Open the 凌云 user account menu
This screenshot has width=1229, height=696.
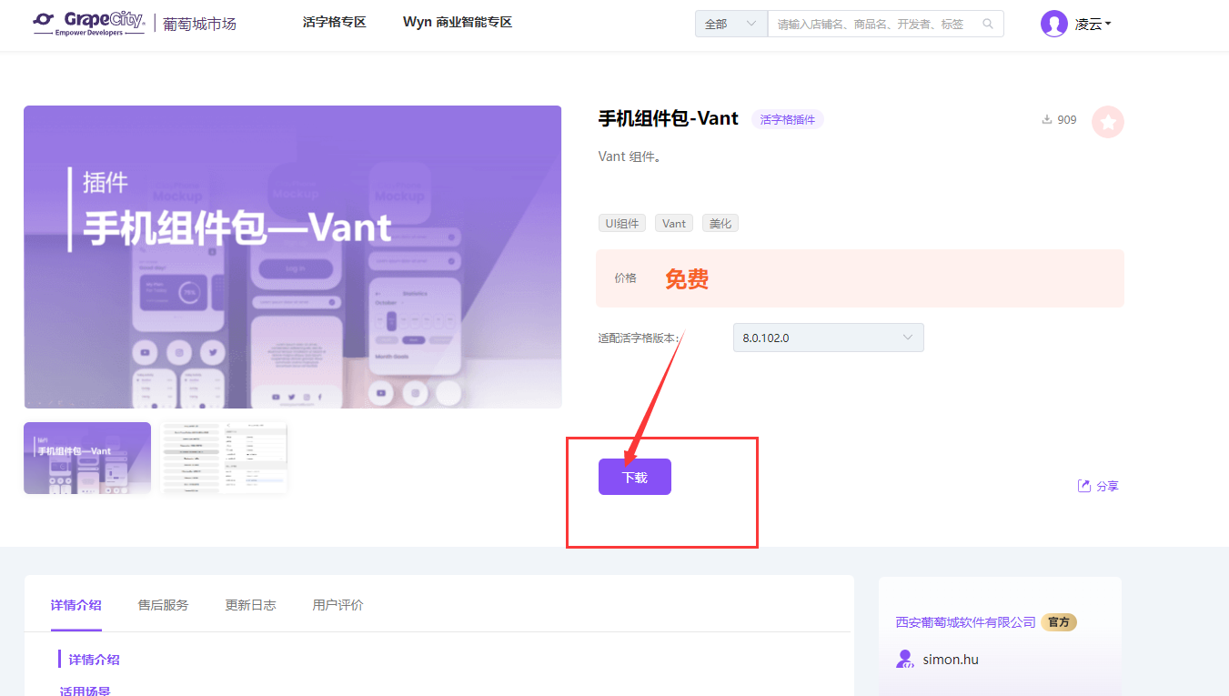(1093, 24)
